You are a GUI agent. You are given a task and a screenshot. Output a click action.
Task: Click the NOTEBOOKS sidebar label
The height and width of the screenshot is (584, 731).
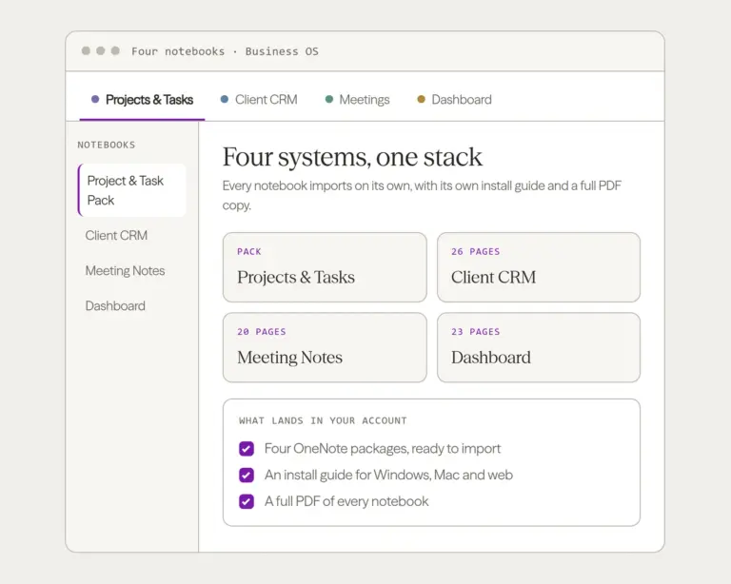pyautogui.click(x=107, y=145)
